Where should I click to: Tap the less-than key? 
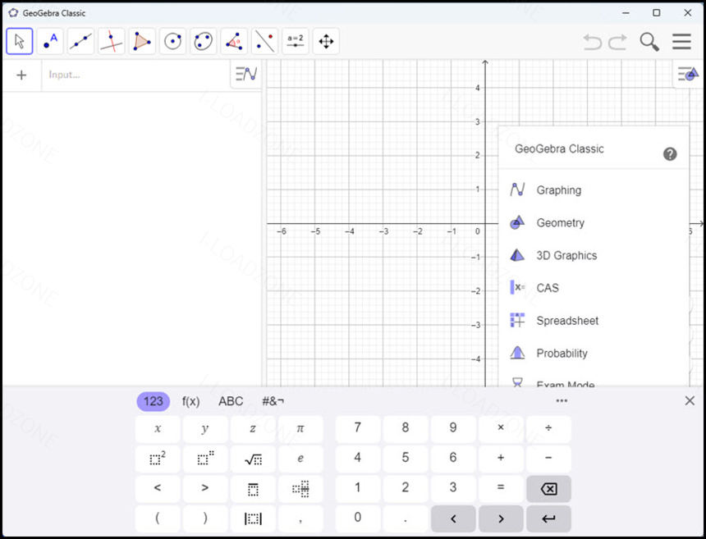[x=158, y=488]
